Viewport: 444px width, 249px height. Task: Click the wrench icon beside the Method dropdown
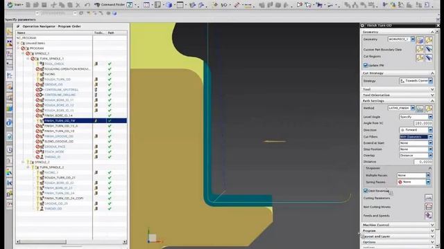[429, 109]
